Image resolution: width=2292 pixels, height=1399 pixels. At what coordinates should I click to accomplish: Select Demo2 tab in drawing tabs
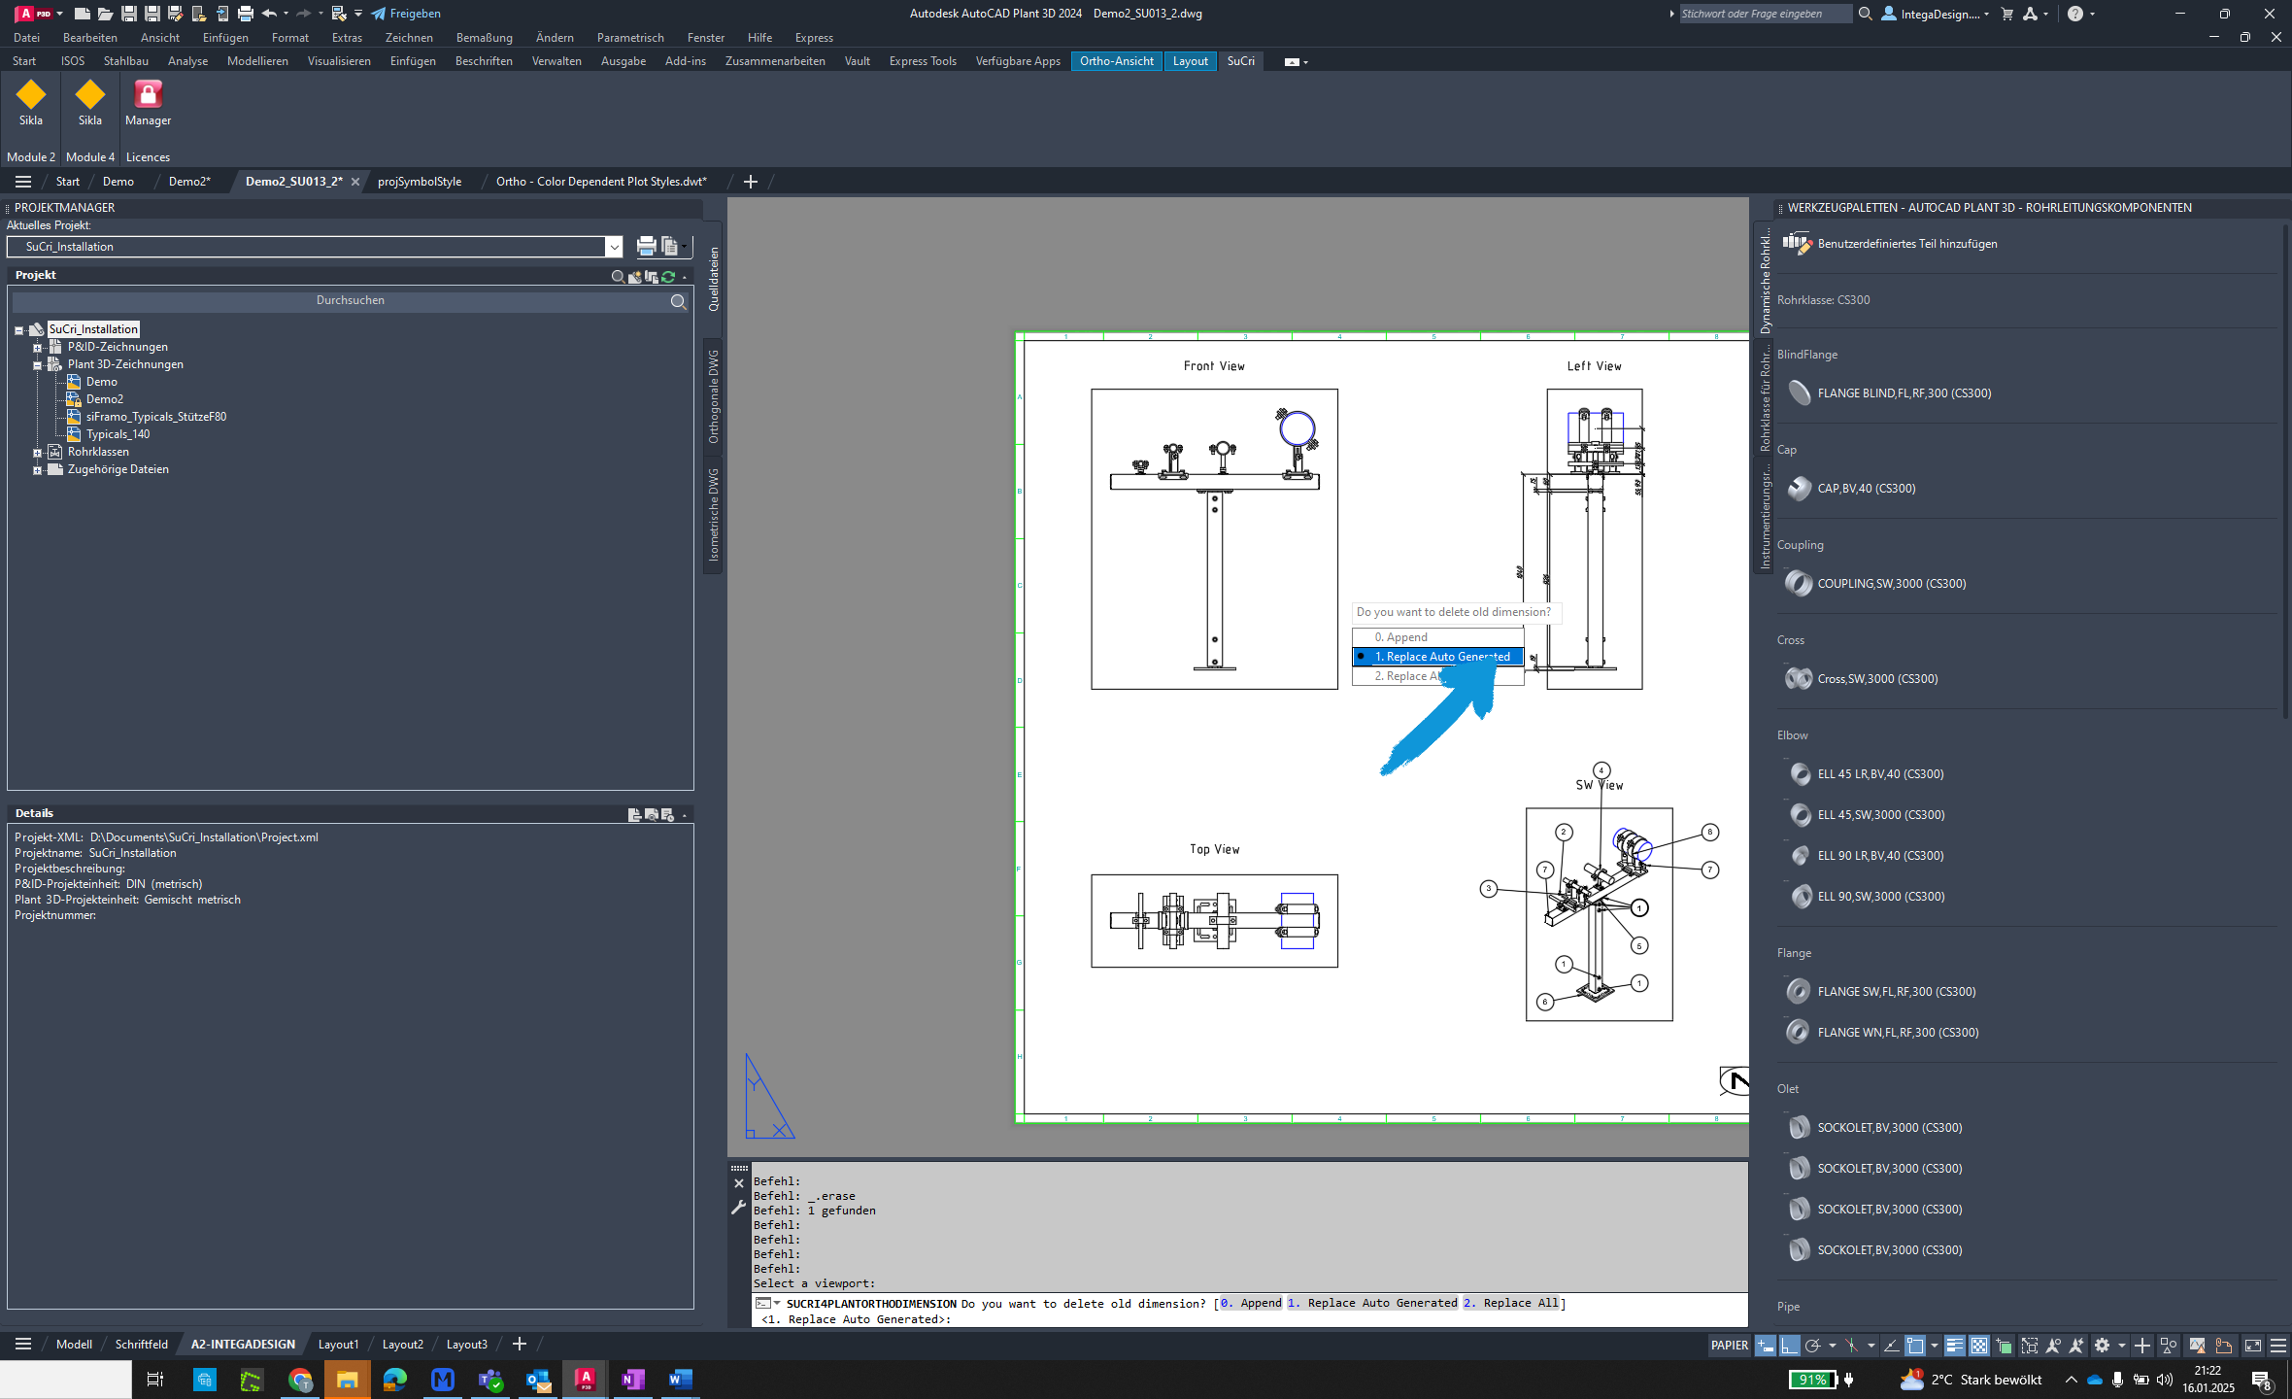pos(190,180)
